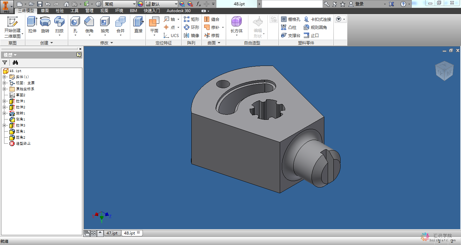Select the Lip (止口) tool
461x245 pixels.
[311, 35]
